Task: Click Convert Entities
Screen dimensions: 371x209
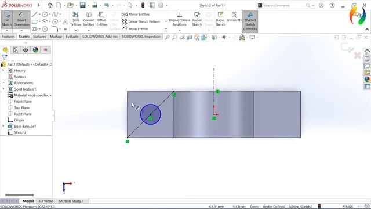Action: tap(89, 19)
